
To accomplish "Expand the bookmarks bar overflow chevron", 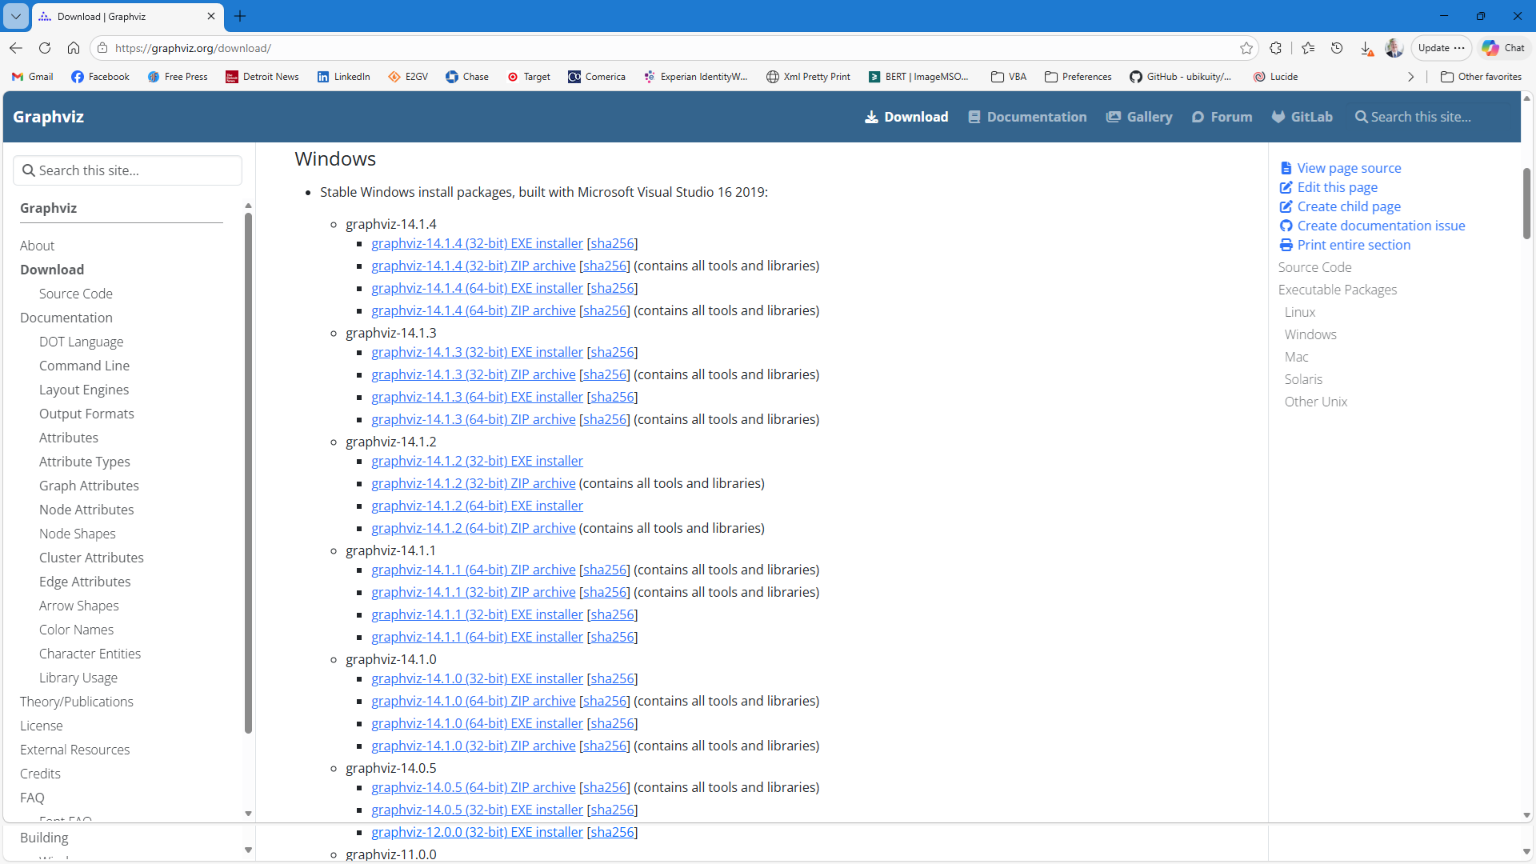I will (1410, 77).
